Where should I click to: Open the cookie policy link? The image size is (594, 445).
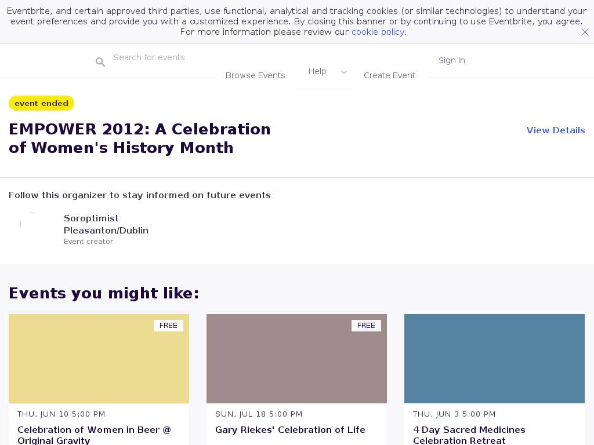pos(378,32)
